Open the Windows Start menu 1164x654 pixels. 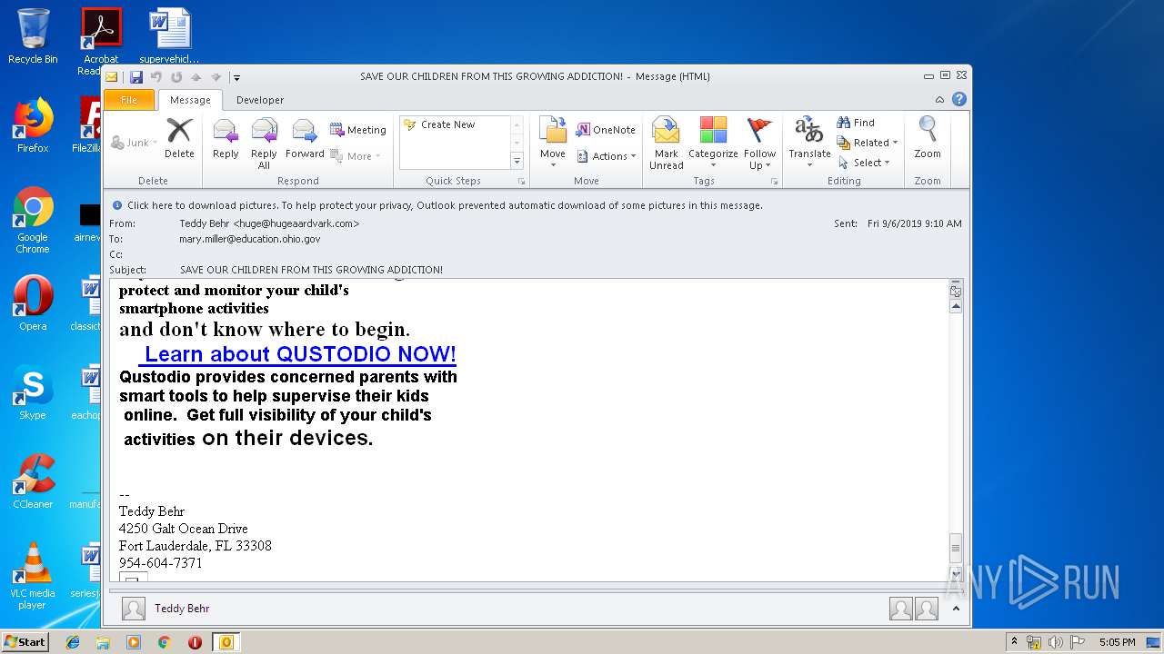(25, 642)
